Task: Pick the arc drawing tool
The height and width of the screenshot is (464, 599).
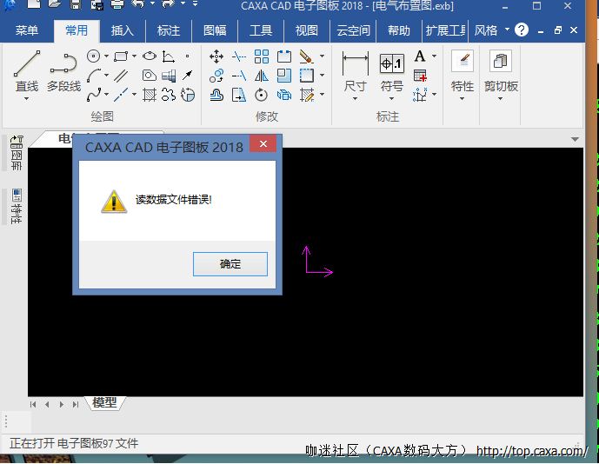Action: tap(94, 76)
